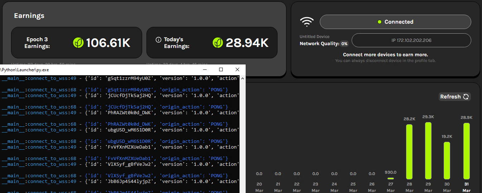Click the Earnings section heading

pyautogui.click(x=29, y=16)
